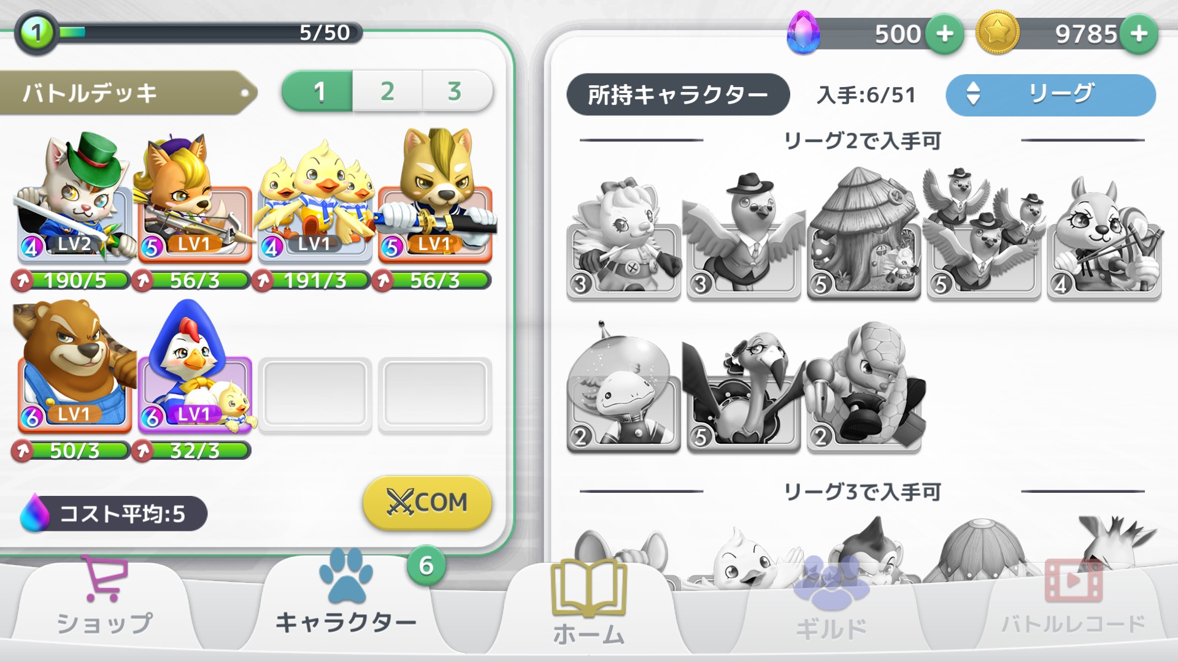Image resolution: width=1178 pixels, height=662 pixels.
Task: Select the locked flamingo character card
Action: click(x=744, y=391)
